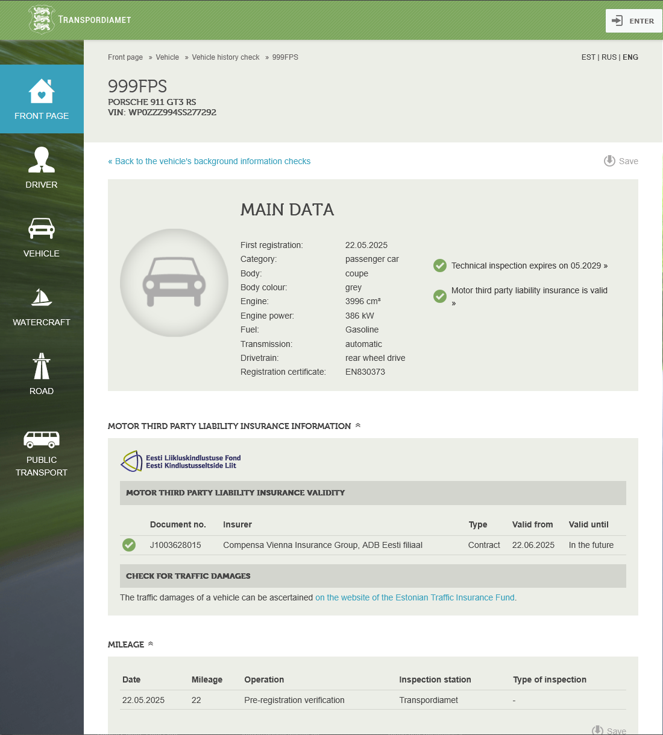Open the Watercraft sailboat icon
Image resolution: width=663 pixels, height=735 pixels.
click(x=42, y=297)
